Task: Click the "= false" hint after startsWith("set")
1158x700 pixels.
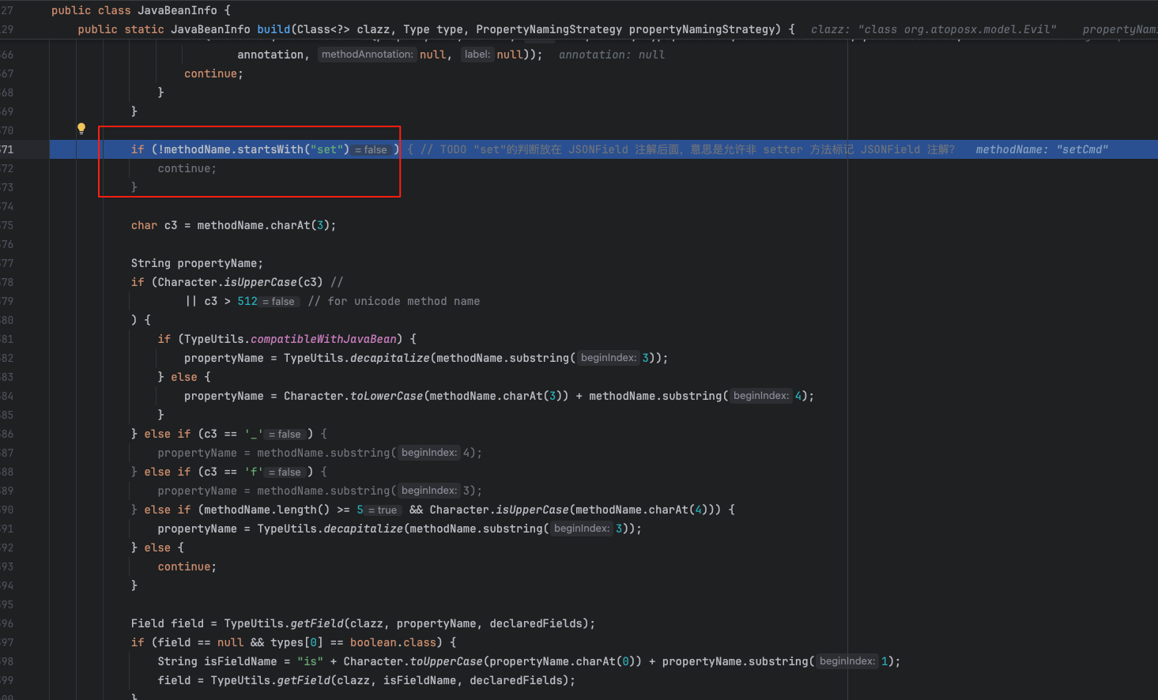Action: pos(372,150)
